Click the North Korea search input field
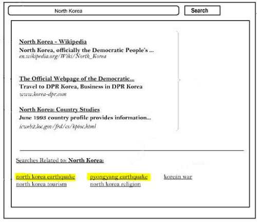The width and height of the screenshot is (257, 222). (94, 11)
